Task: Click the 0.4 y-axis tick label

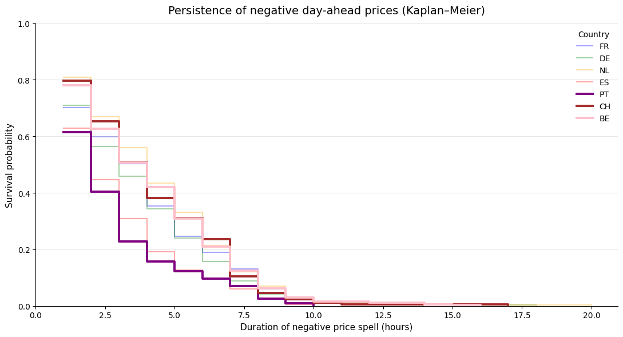Action: tap(23, 193)
